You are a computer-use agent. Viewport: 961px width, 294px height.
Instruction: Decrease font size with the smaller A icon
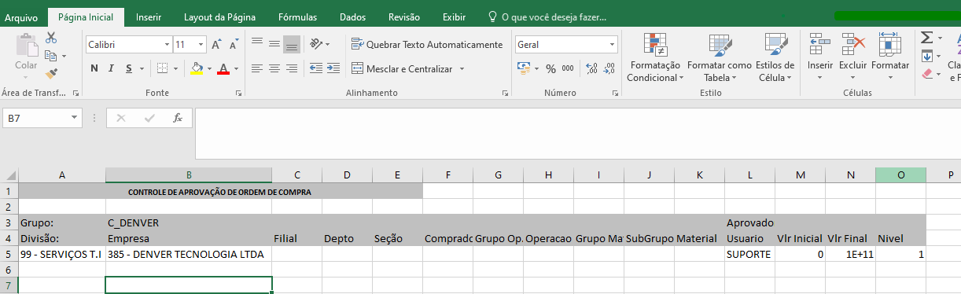[234, 45]
